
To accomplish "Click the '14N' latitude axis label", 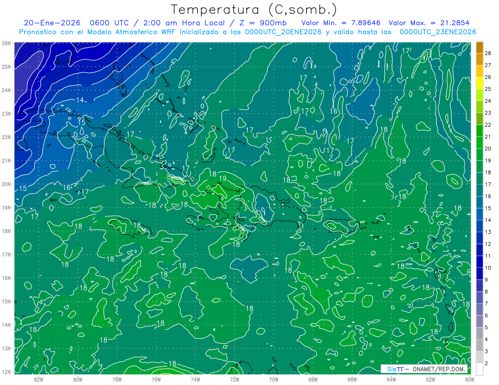I will [6, 325].
